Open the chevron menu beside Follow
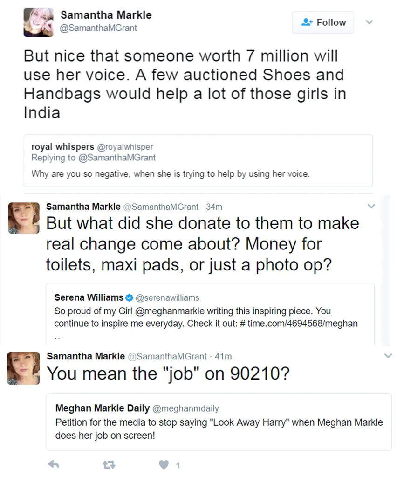The image size is (397, 477). tap(369, 22)
